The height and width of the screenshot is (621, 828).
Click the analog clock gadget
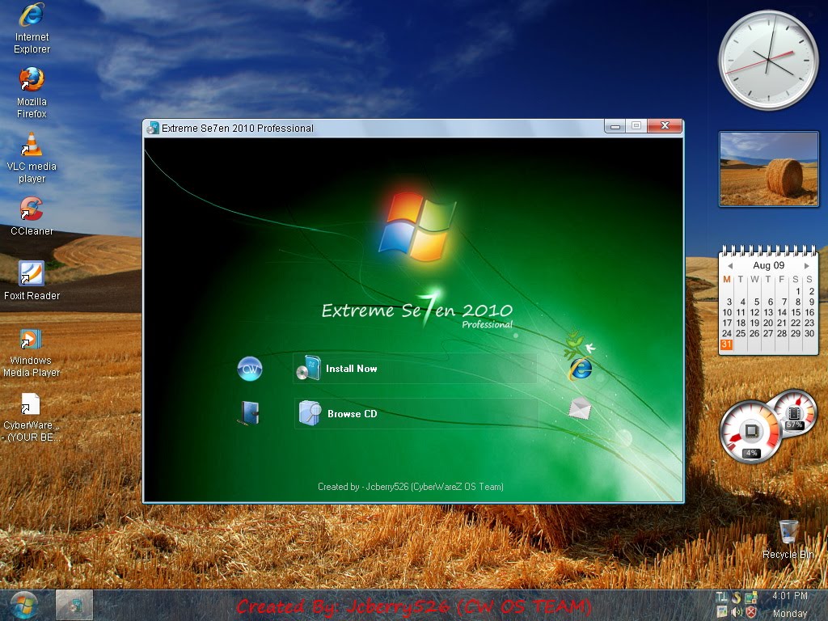768,60
